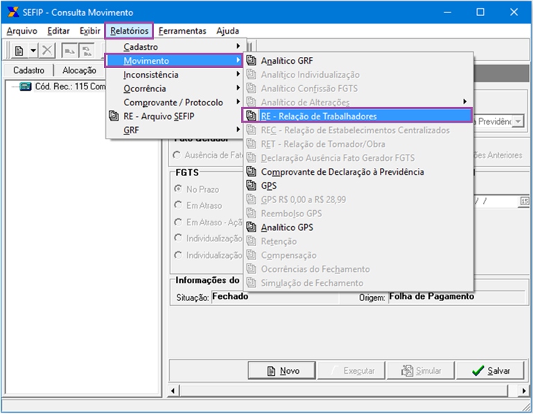The width and height of the screenshot is (533, 414).
Task: Open the Ferramentas menu
Action: [182, 31]
